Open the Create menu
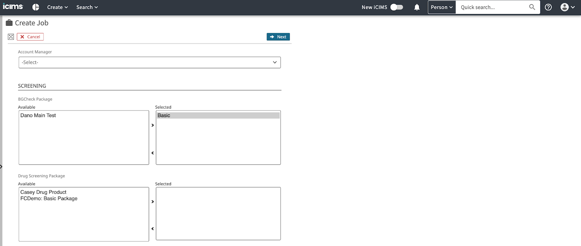This screenshot has height=246, width=581. 57,7
